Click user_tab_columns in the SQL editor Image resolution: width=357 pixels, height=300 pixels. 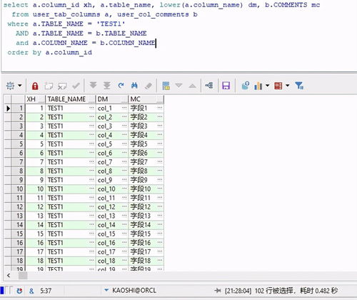(66, 14)
